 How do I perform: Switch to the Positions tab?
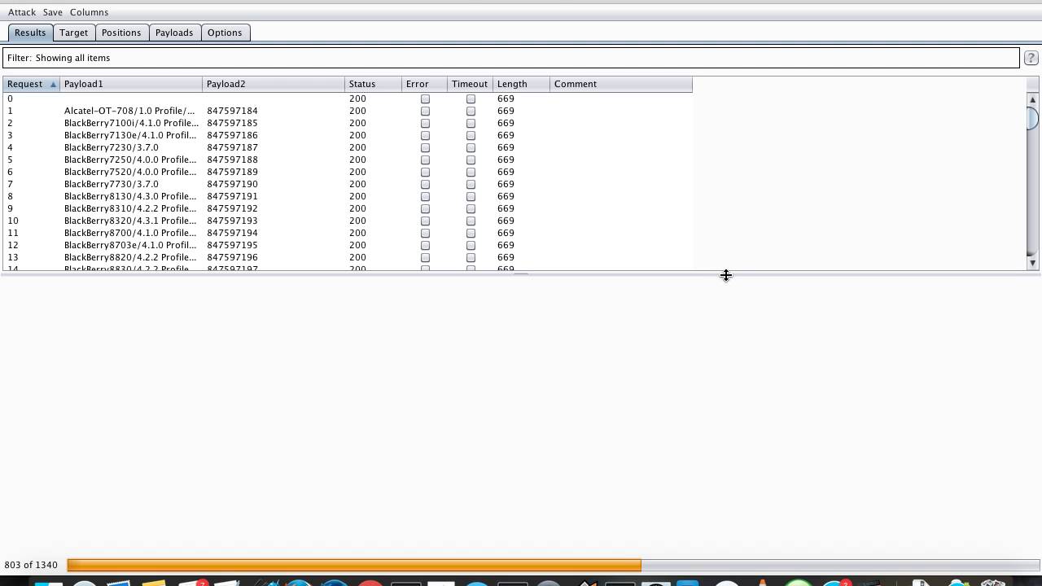click(x=121, y=33)
